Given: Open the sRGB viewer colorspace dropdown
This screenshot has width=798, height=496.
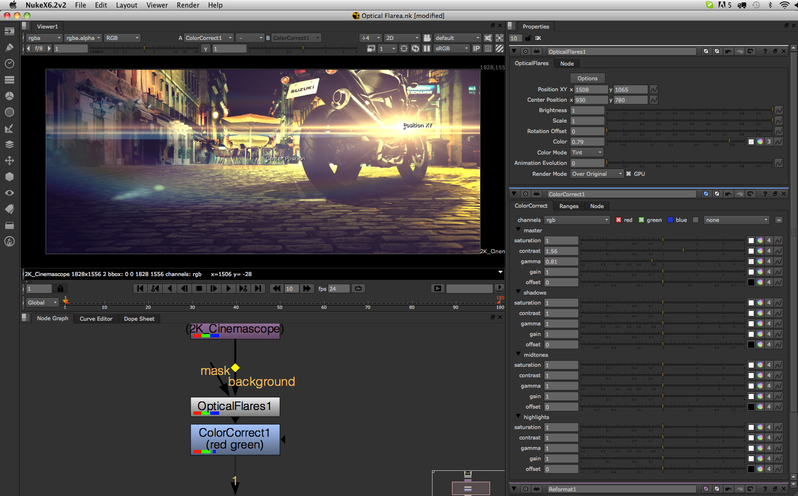Looking at the screenshot, I should 451,48.
